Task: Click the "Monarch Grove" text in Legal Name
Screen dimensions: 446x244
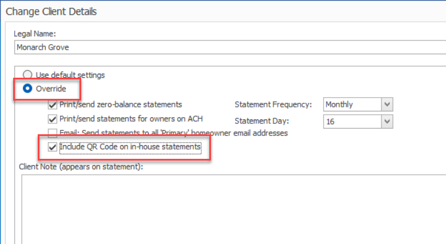Action: tap(43, 47)
